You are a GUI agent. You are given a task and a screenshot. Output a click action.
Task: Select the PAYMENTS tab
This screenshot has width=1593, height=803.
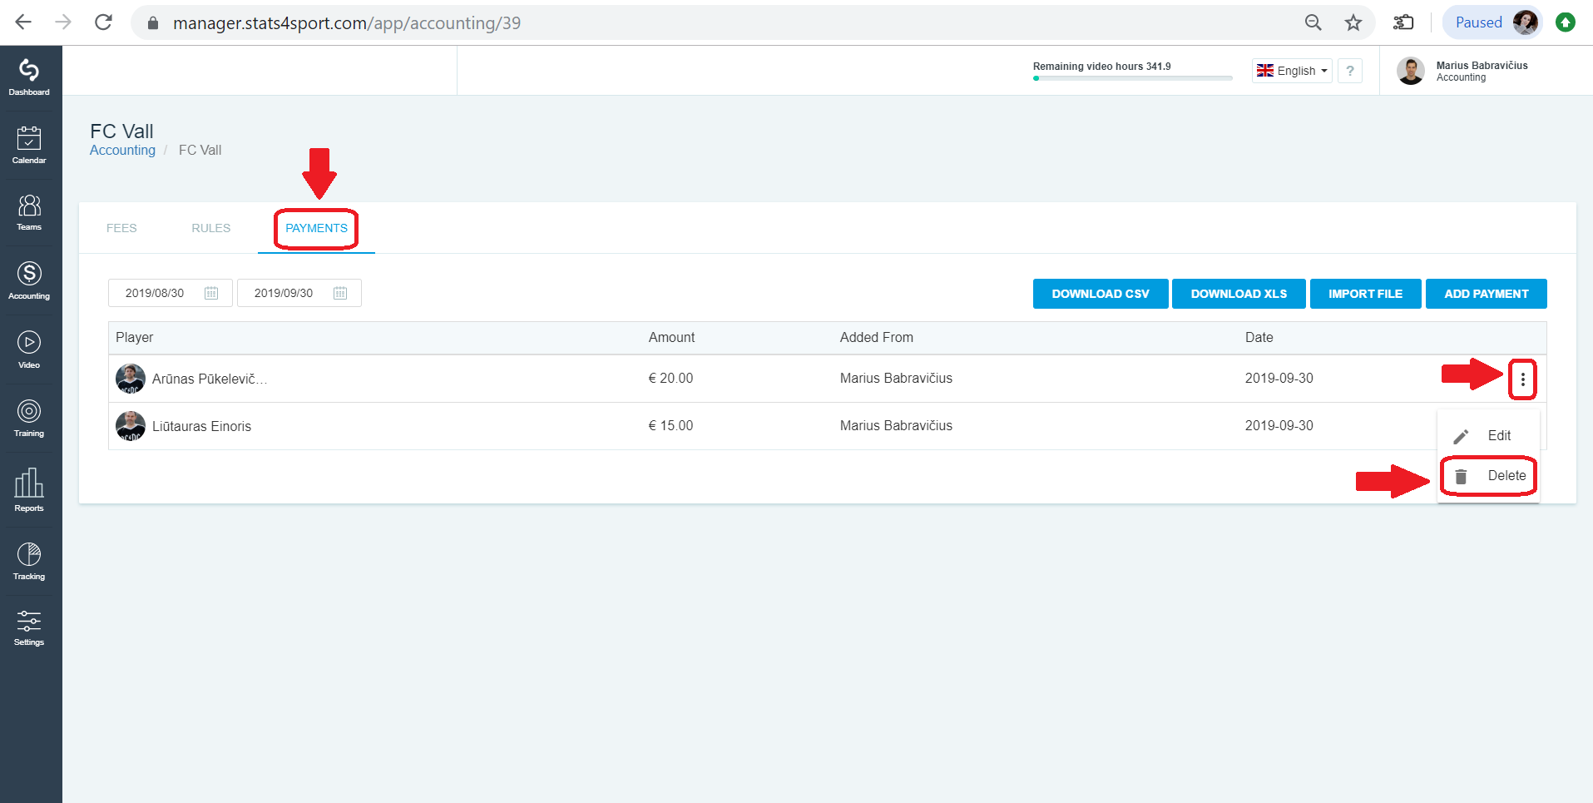[317, 228]
